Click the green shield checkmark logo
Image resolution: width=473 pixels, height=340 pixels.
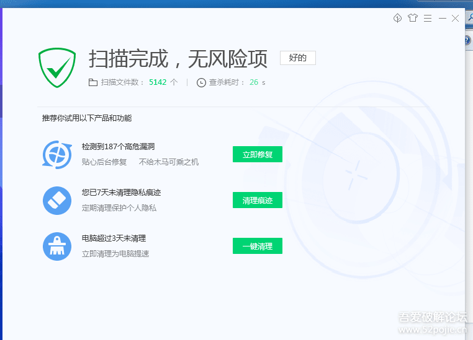(x=57, y=68)
